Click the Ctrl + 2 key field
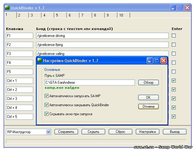Viewport: 194px width, 150px height. pyautogui.click(x=20, y=90)
